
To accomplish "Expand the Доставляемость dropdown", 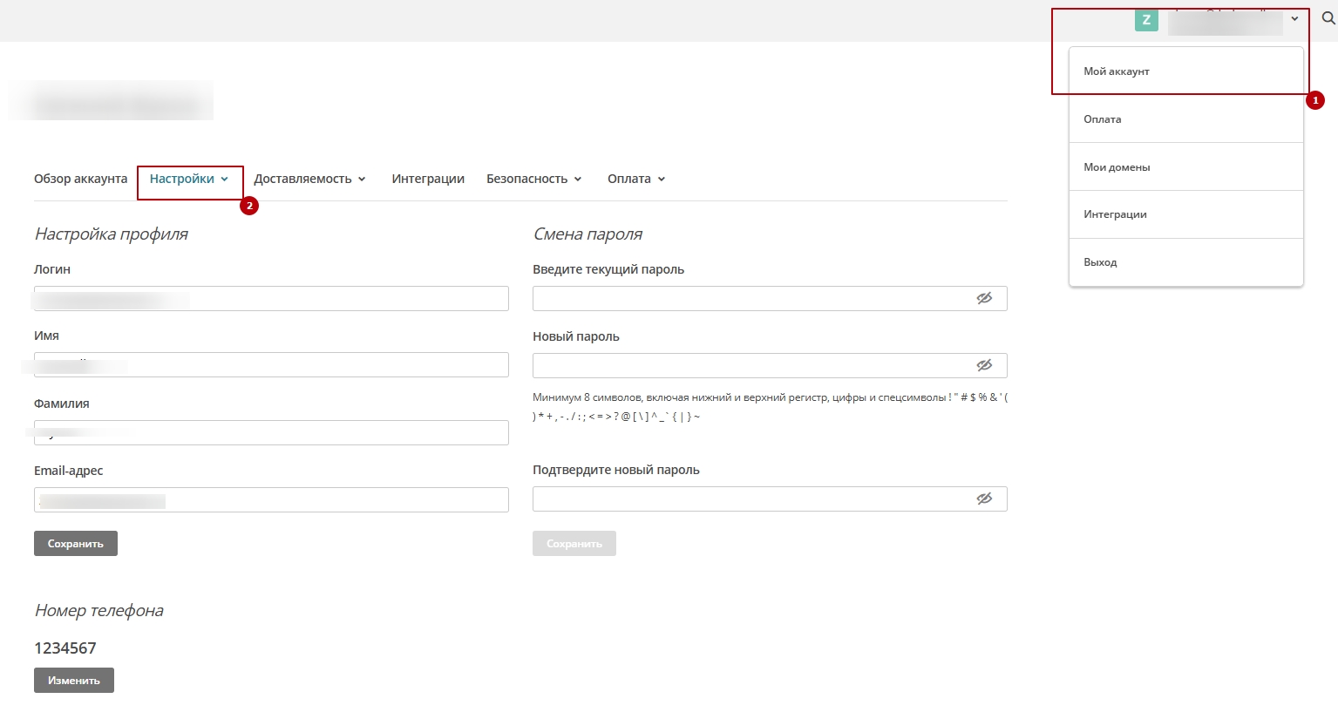I will [x=309, y=179].
